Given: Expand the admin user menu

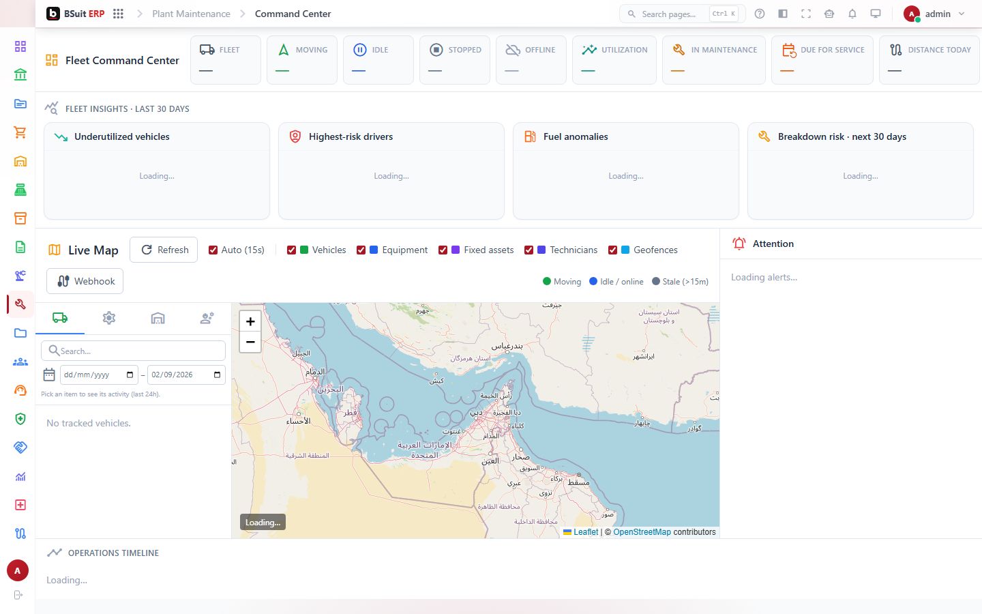Looking at the screenshot, I should pyautogui.click(x=934, y=14).
